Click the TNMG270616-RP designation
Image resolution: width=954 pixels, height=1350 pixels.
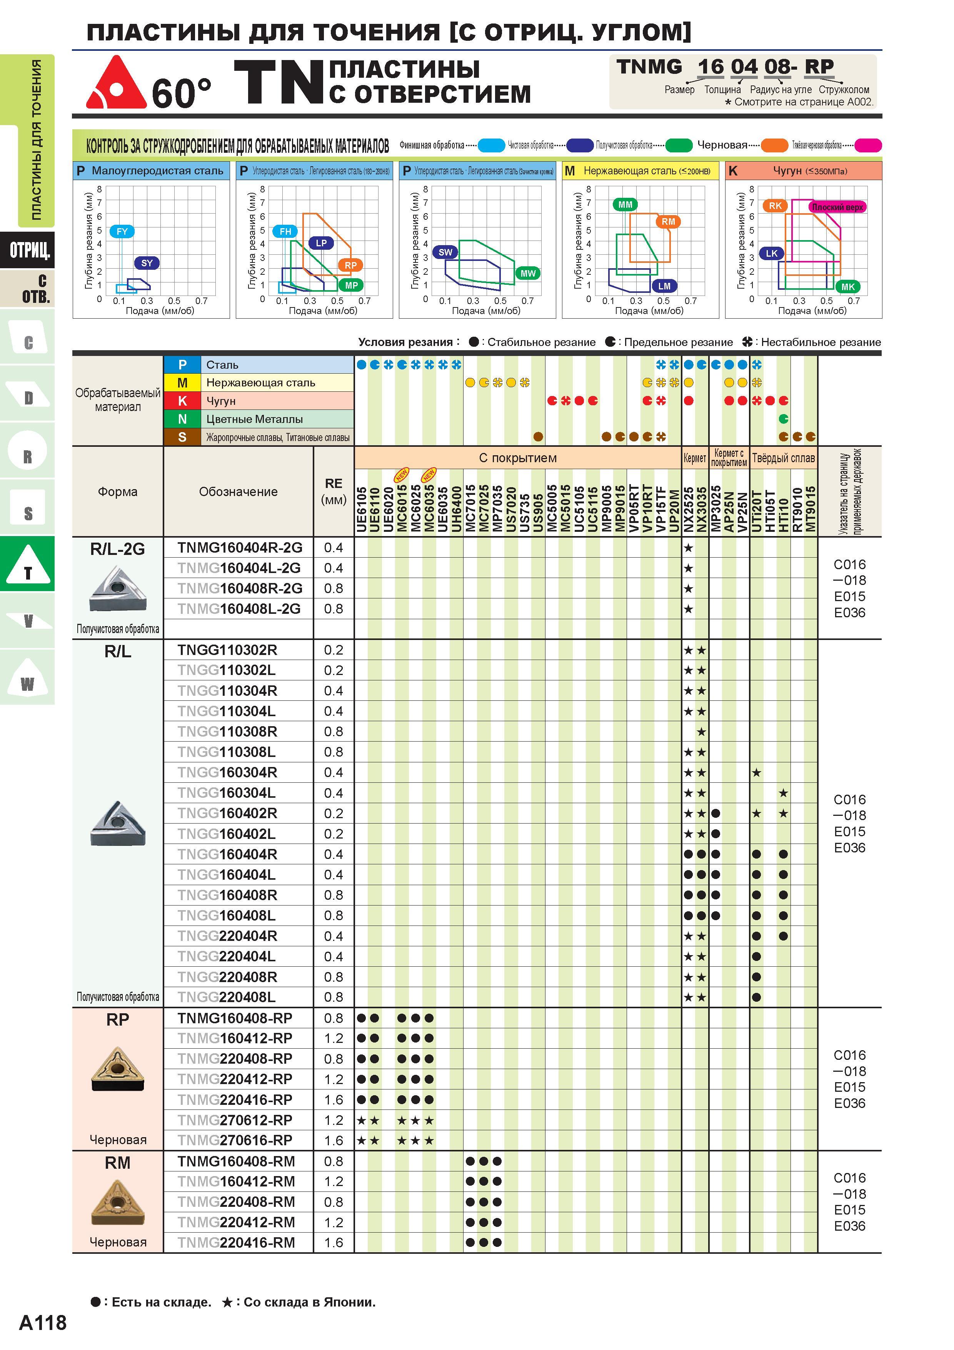click(x=235, y=1141)
